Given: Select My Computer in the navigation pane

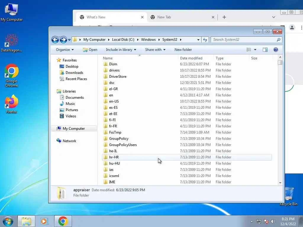Looking at the screenshot, I should pyautogui.click(x=74, y=129).
